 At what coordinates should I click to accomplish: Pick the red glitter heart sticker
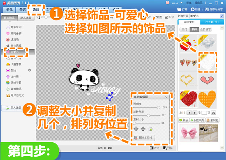point(188,99)
